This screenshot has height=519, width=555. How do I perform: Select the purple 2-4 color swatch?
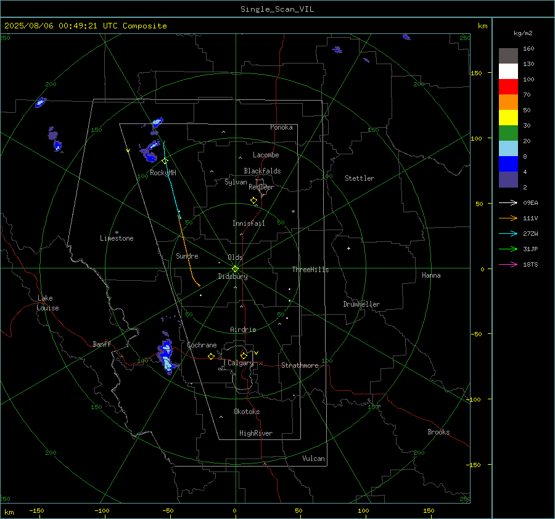(x=508, y=179)
